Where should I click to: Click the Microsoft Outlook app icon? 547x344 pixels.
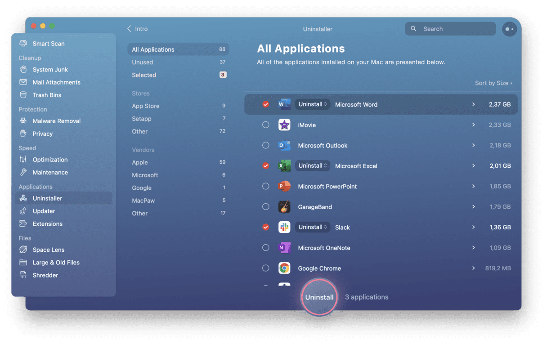(284, 145)
